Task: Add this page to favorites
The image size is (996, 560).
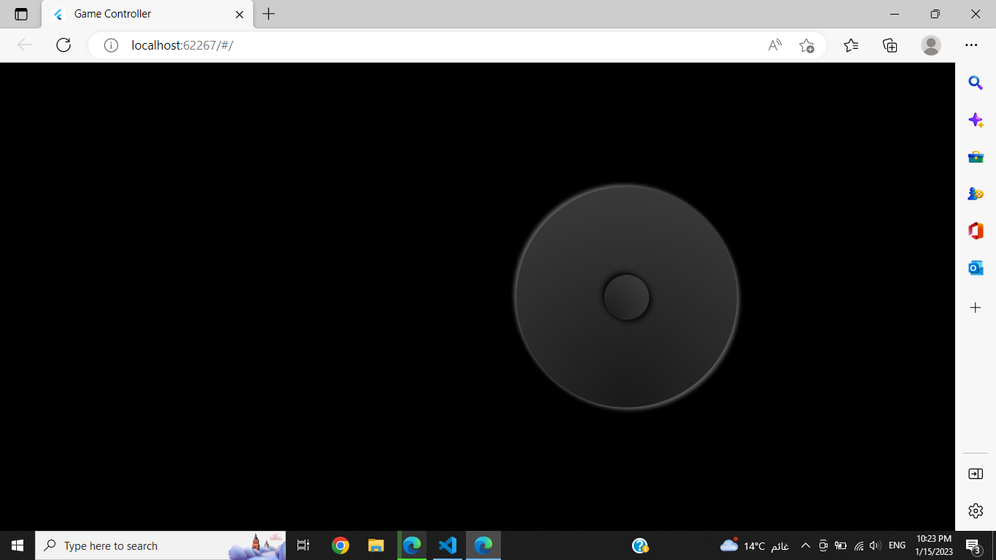Action: click(806, 45)
